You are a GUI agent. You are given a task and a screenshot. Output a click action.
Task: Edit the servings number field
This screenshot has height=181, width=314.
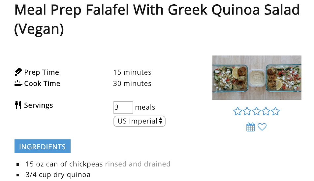123,107
